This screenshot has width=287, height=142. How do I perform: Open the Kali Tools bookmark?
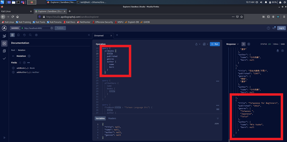pos(39,22)
